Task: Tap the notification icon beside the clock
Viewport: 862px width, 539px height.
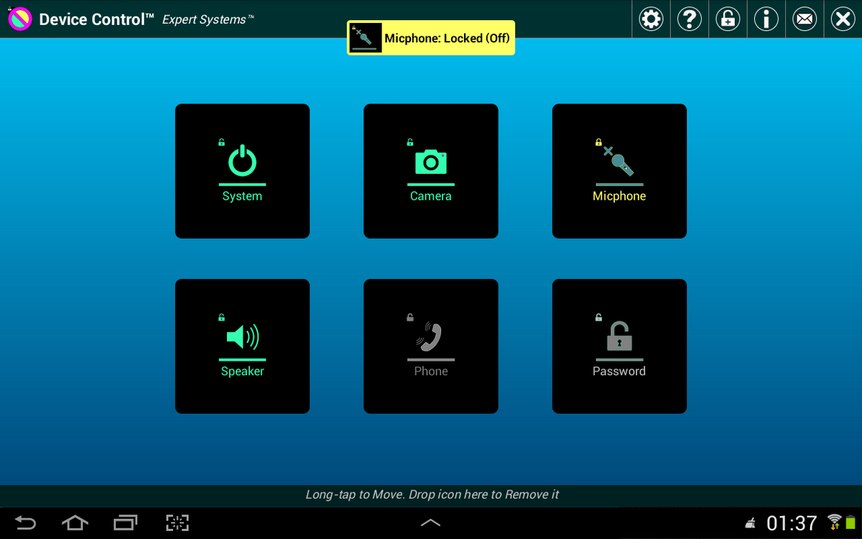Action: 751,525
